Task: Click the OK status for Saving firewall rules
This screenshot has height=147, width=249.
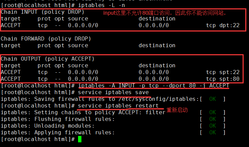Action: (213, 99)
